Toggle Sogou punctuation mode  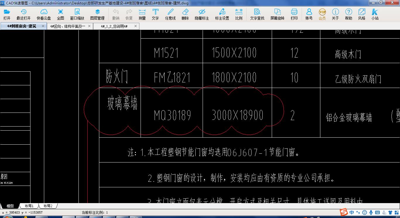click(358, 212)
